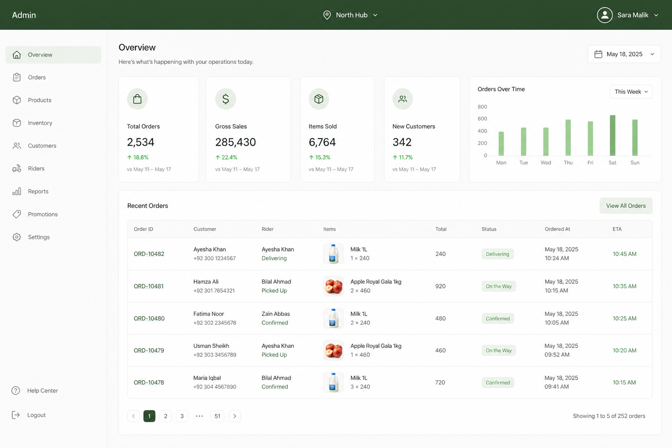Click the Help Center question mark icon
Viewport: 672px width, 448px height.
[16, 391]
